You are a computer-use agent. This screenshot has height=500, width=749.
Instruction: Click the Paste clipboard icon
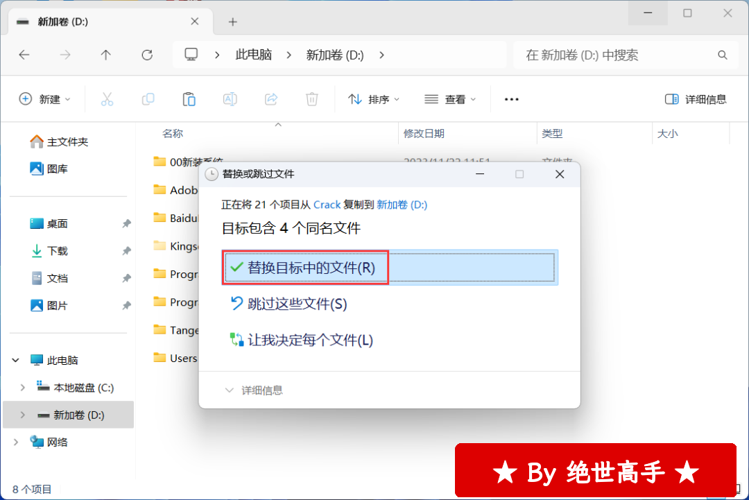tap(189, 99)
